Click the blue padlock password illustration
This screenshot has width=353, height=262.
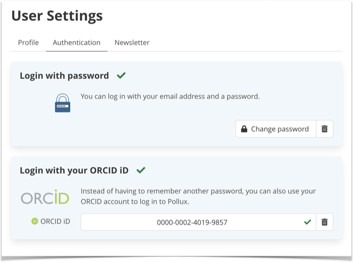[x=63, y=103]
